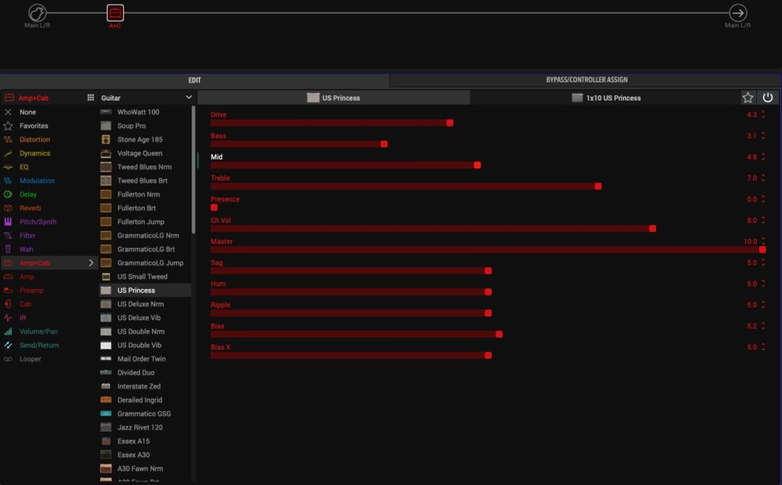Click the Main L/R output arrow icon

point(738,13)
